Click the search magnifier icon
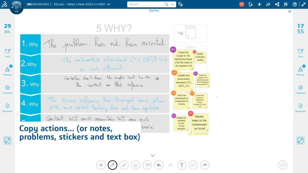 167,4
